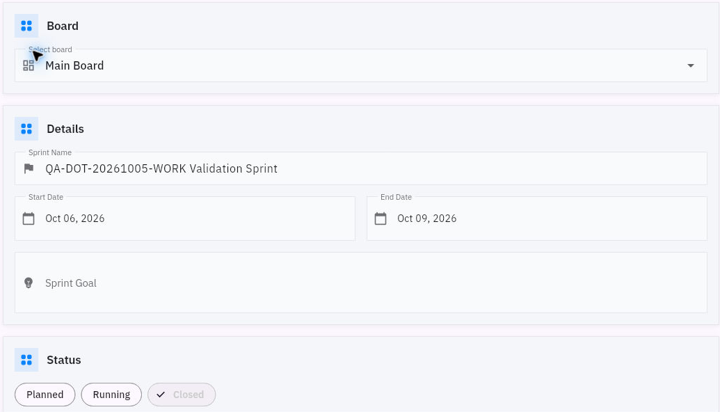Click the Status section heading
The width and height of the screenshot is (720, 412).
tap(64, 360)
